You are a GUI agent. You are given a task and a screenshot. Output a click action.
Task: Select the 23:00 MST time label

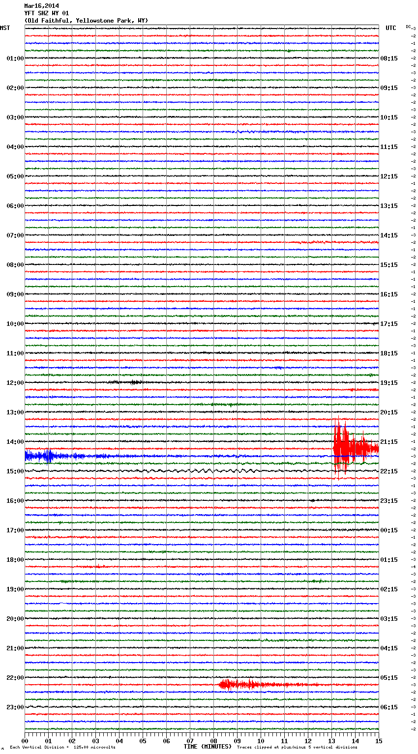pyautogui.click(x=15, y=707)
